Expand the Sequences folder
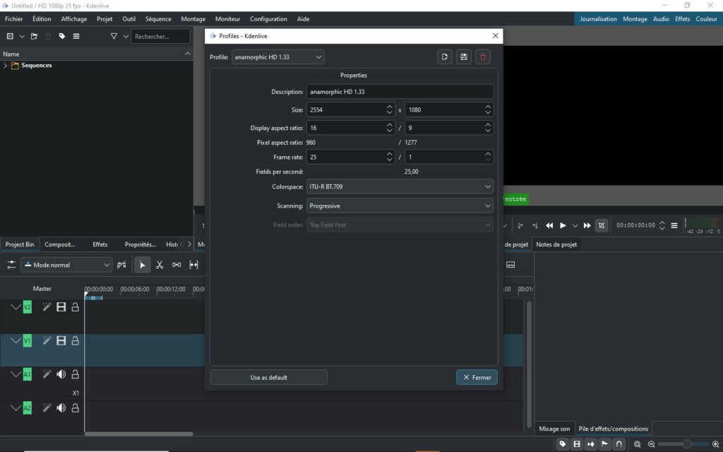Viewport: 723px width, 452px height. pos(5,66)
